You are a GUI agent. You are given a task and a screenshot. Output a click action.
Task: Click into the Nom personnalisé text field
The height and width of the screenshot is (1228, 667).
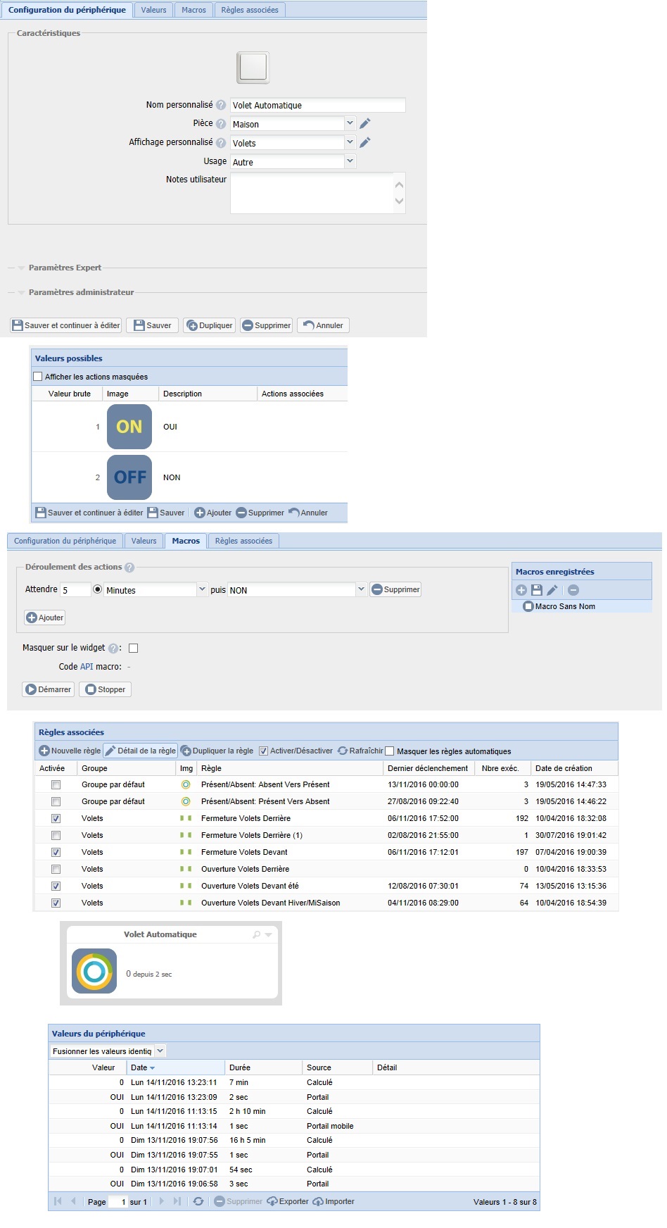tap(317, 106)
